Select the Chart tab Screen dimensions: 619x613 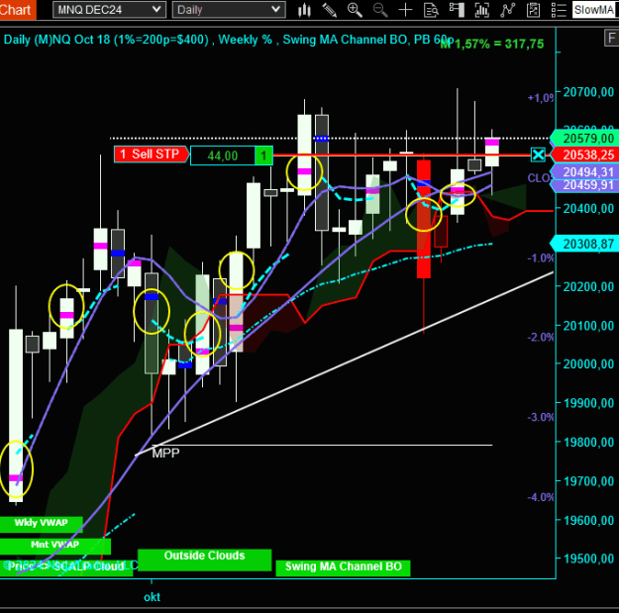point(18,10)
